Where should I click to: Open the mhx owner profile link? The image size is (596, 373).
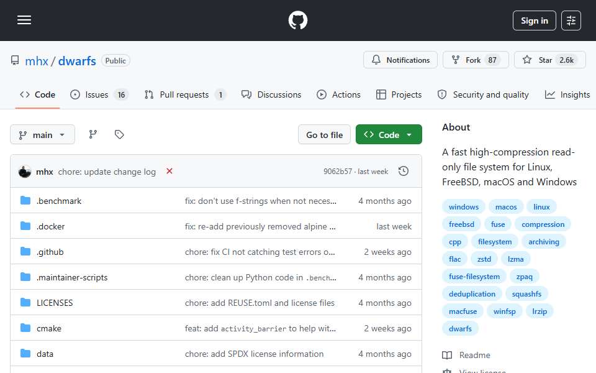(x=37, y=60)
